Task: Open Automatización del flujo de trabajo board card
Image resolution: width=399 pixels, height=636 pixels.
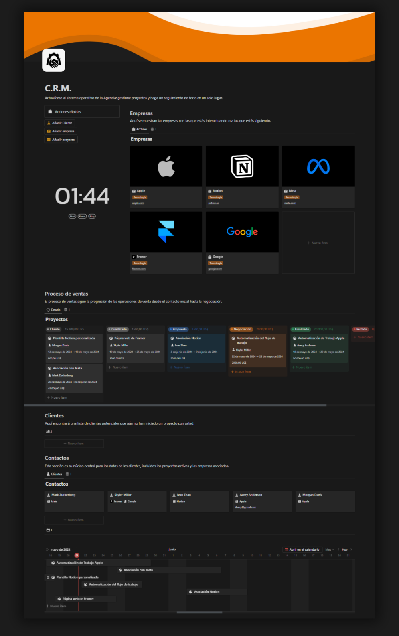Action: coord(258,350)
